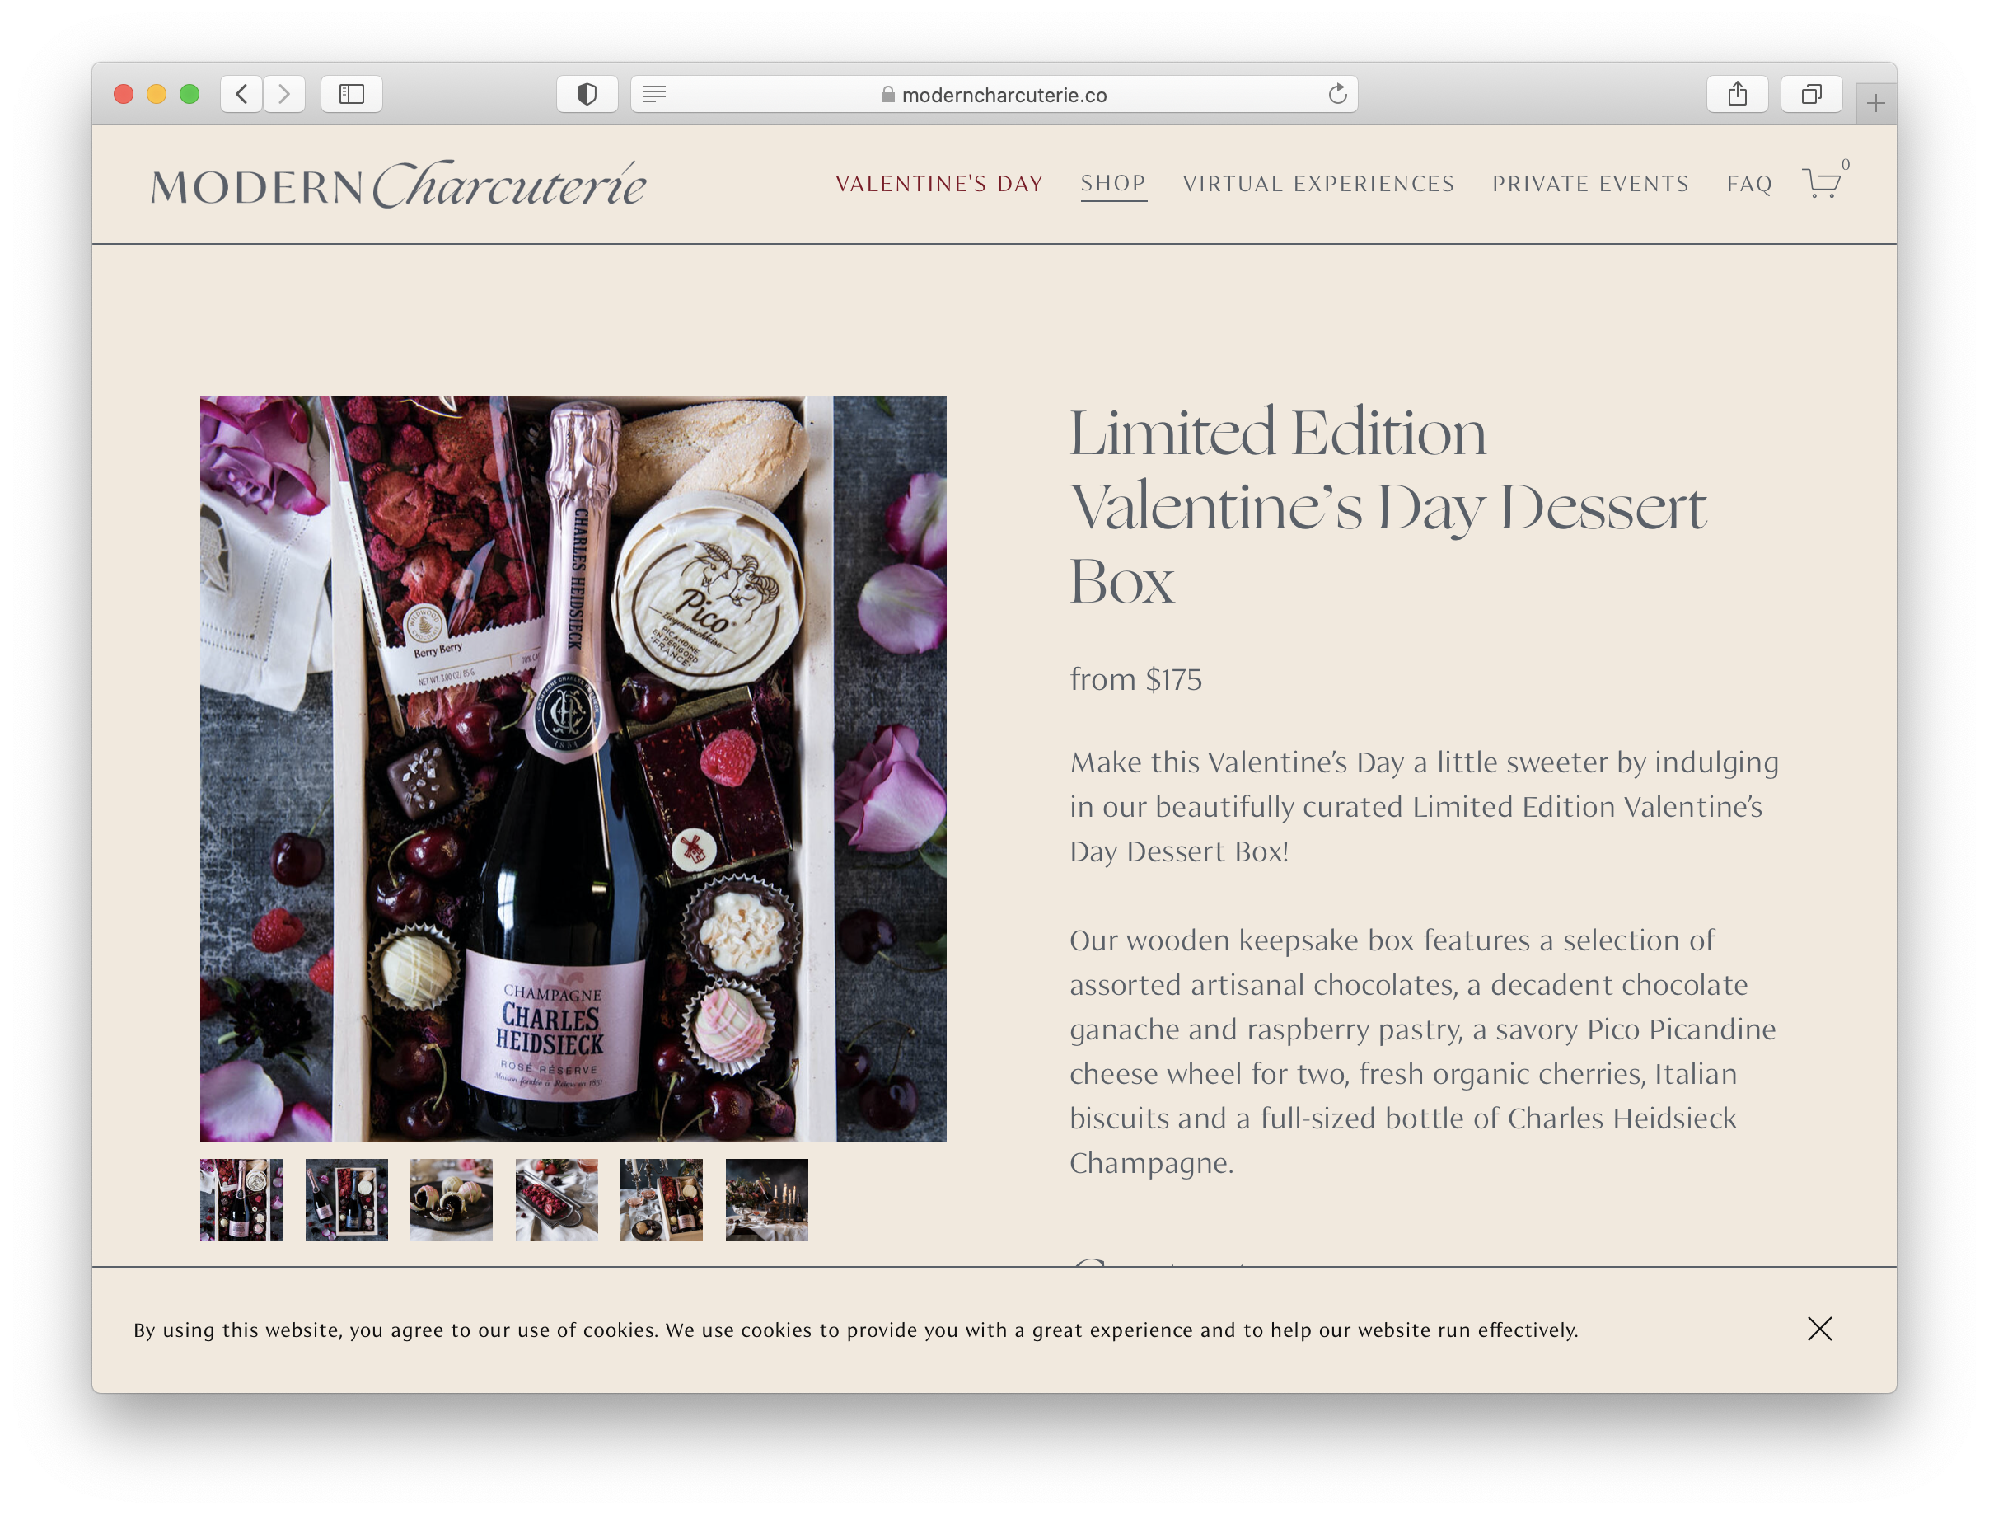Image resolution: width=1989 pixels, height=1515 pixels.
Task: Show all tabs overview icon
Action: (x=1810, y=94)
